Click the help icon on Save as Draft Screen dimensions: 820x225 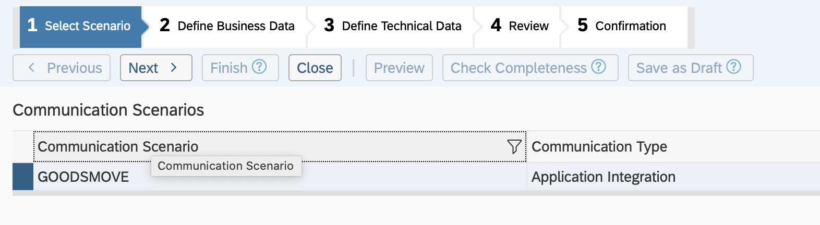(734, 67)
